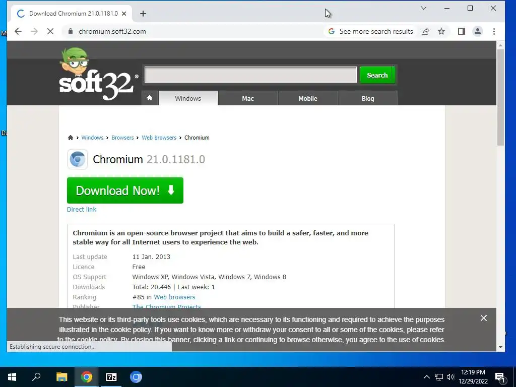This screenshot has height=387, width=516.
Task: Open the Chrome profile menu
Action: [x=478, y=31]
